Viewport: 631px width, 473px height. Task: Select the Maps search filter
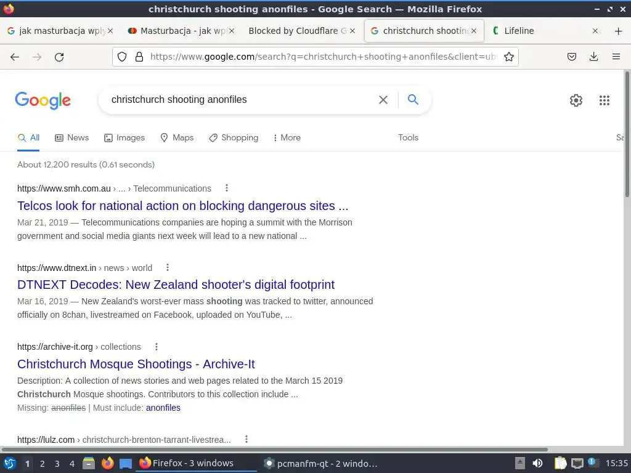177,137
